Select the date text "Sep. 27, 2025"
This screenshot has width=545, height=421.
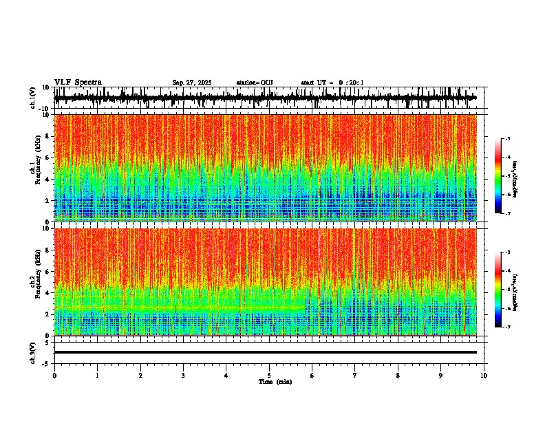192,83
